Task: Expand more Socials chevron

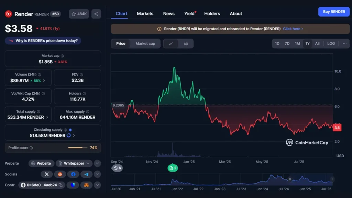Action: [97, 174]
